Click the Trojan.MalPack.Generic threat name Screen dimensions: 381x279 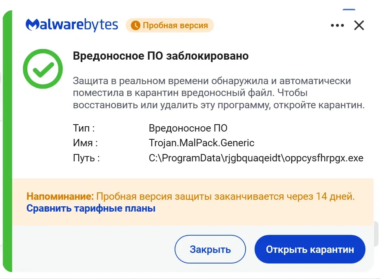tap(202, 143)
